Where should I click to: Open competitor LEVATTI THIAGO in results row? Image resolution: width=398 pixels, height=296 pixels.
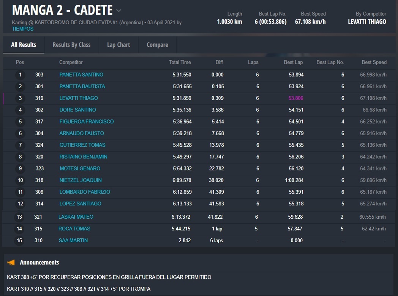79,98
